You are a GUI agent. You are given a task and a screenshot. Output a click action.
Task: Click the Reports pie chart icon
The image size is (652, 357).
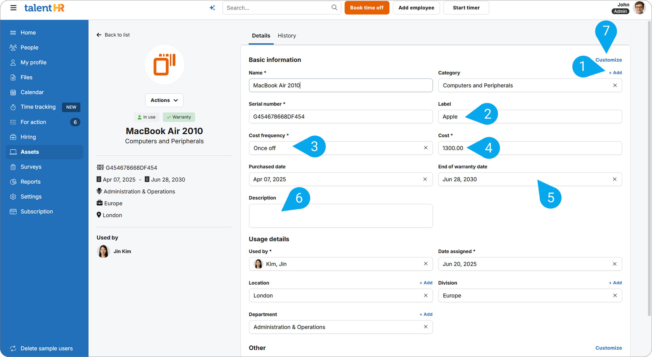[13, 182]
